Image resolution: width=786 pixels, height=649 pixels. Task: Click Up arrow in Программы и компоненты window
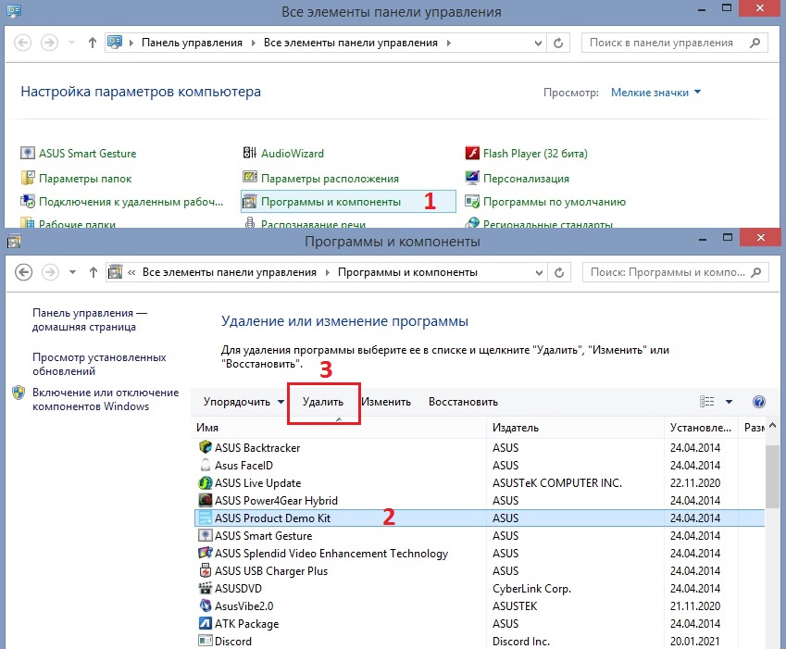pyautogui.click(x=94, y=272)
